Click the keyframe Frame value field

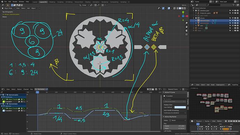tap(175, 126)
